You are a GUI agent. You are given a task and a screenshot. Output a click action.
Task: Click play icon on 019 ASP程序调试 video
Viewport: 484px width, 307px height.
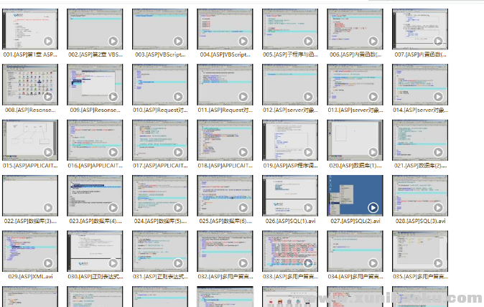click(x=308, y=152)
